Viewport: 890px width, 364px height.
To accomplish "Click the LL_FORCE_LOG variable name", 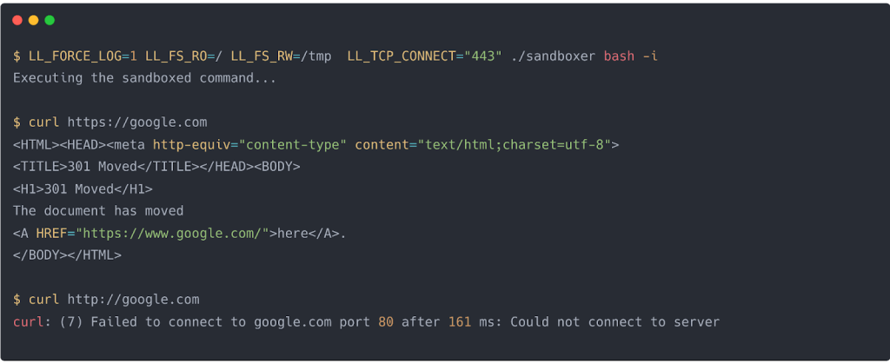I will tap(71, 56).
